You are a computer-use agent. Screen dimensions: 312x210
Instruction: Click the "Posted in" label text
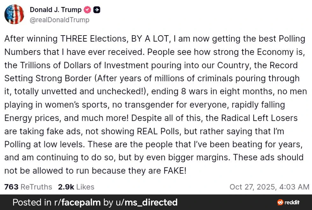[x=31, y=202]
